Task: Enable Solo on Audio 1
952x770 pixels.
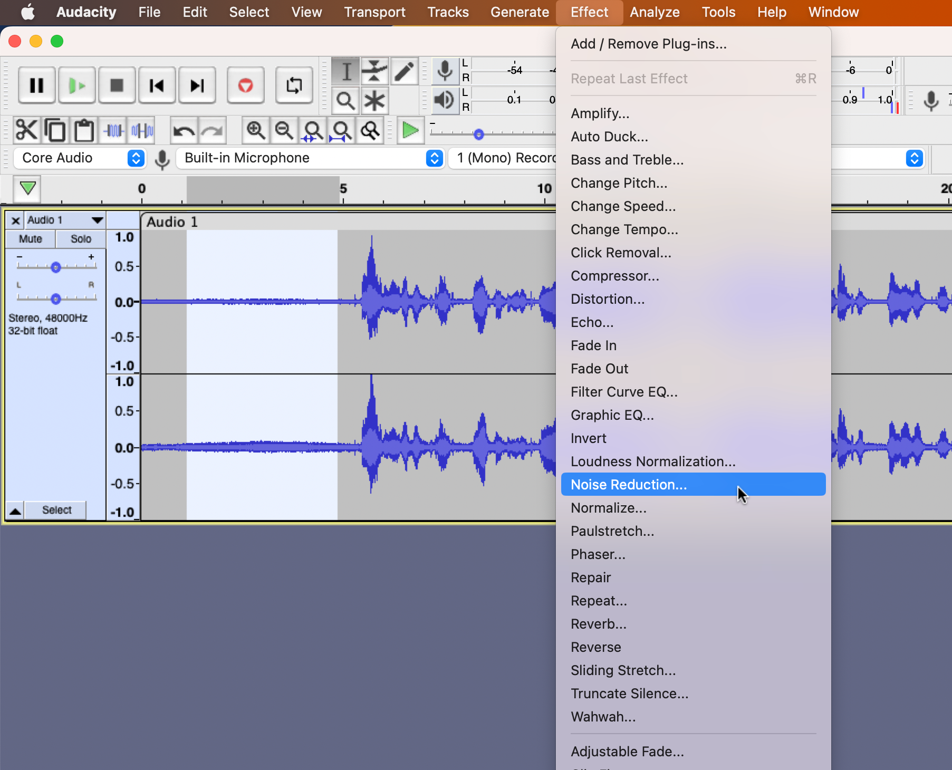Action: point(80,239)
